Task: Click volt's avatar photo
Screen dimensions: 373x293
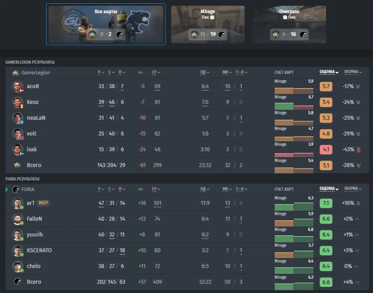Action: [17, 134]
